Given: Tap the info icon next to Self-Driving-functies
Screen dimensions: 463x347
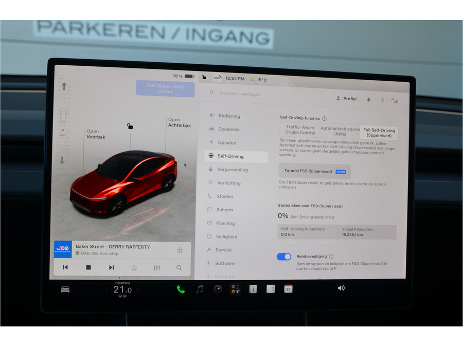Looking at the screenshot, I should pyautogui.click(x=324, y=119).
